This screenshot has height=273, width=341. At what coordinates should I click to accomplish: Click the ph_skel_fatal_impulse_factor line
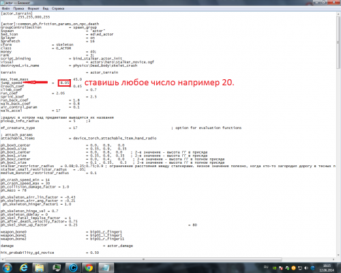pos(36,218)
